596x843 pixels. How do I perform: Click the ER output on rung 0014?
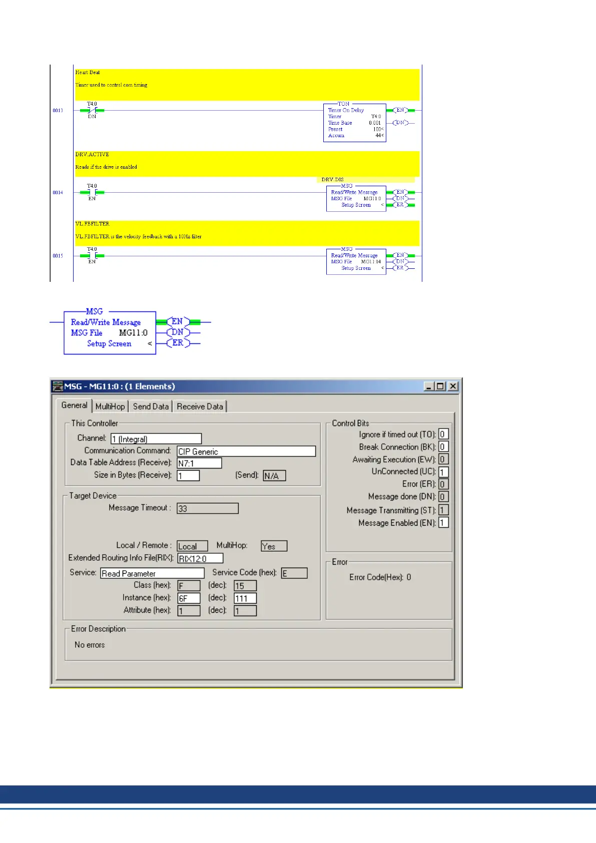point(400,205)
